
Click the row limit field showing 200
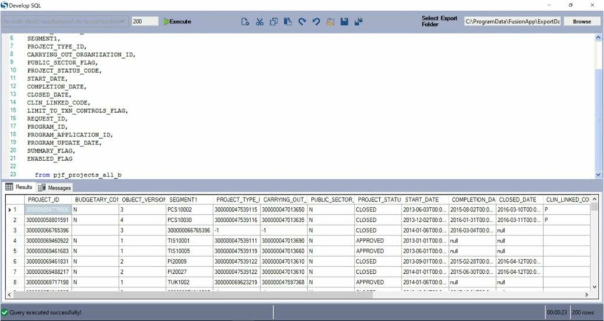click(145, 21)
